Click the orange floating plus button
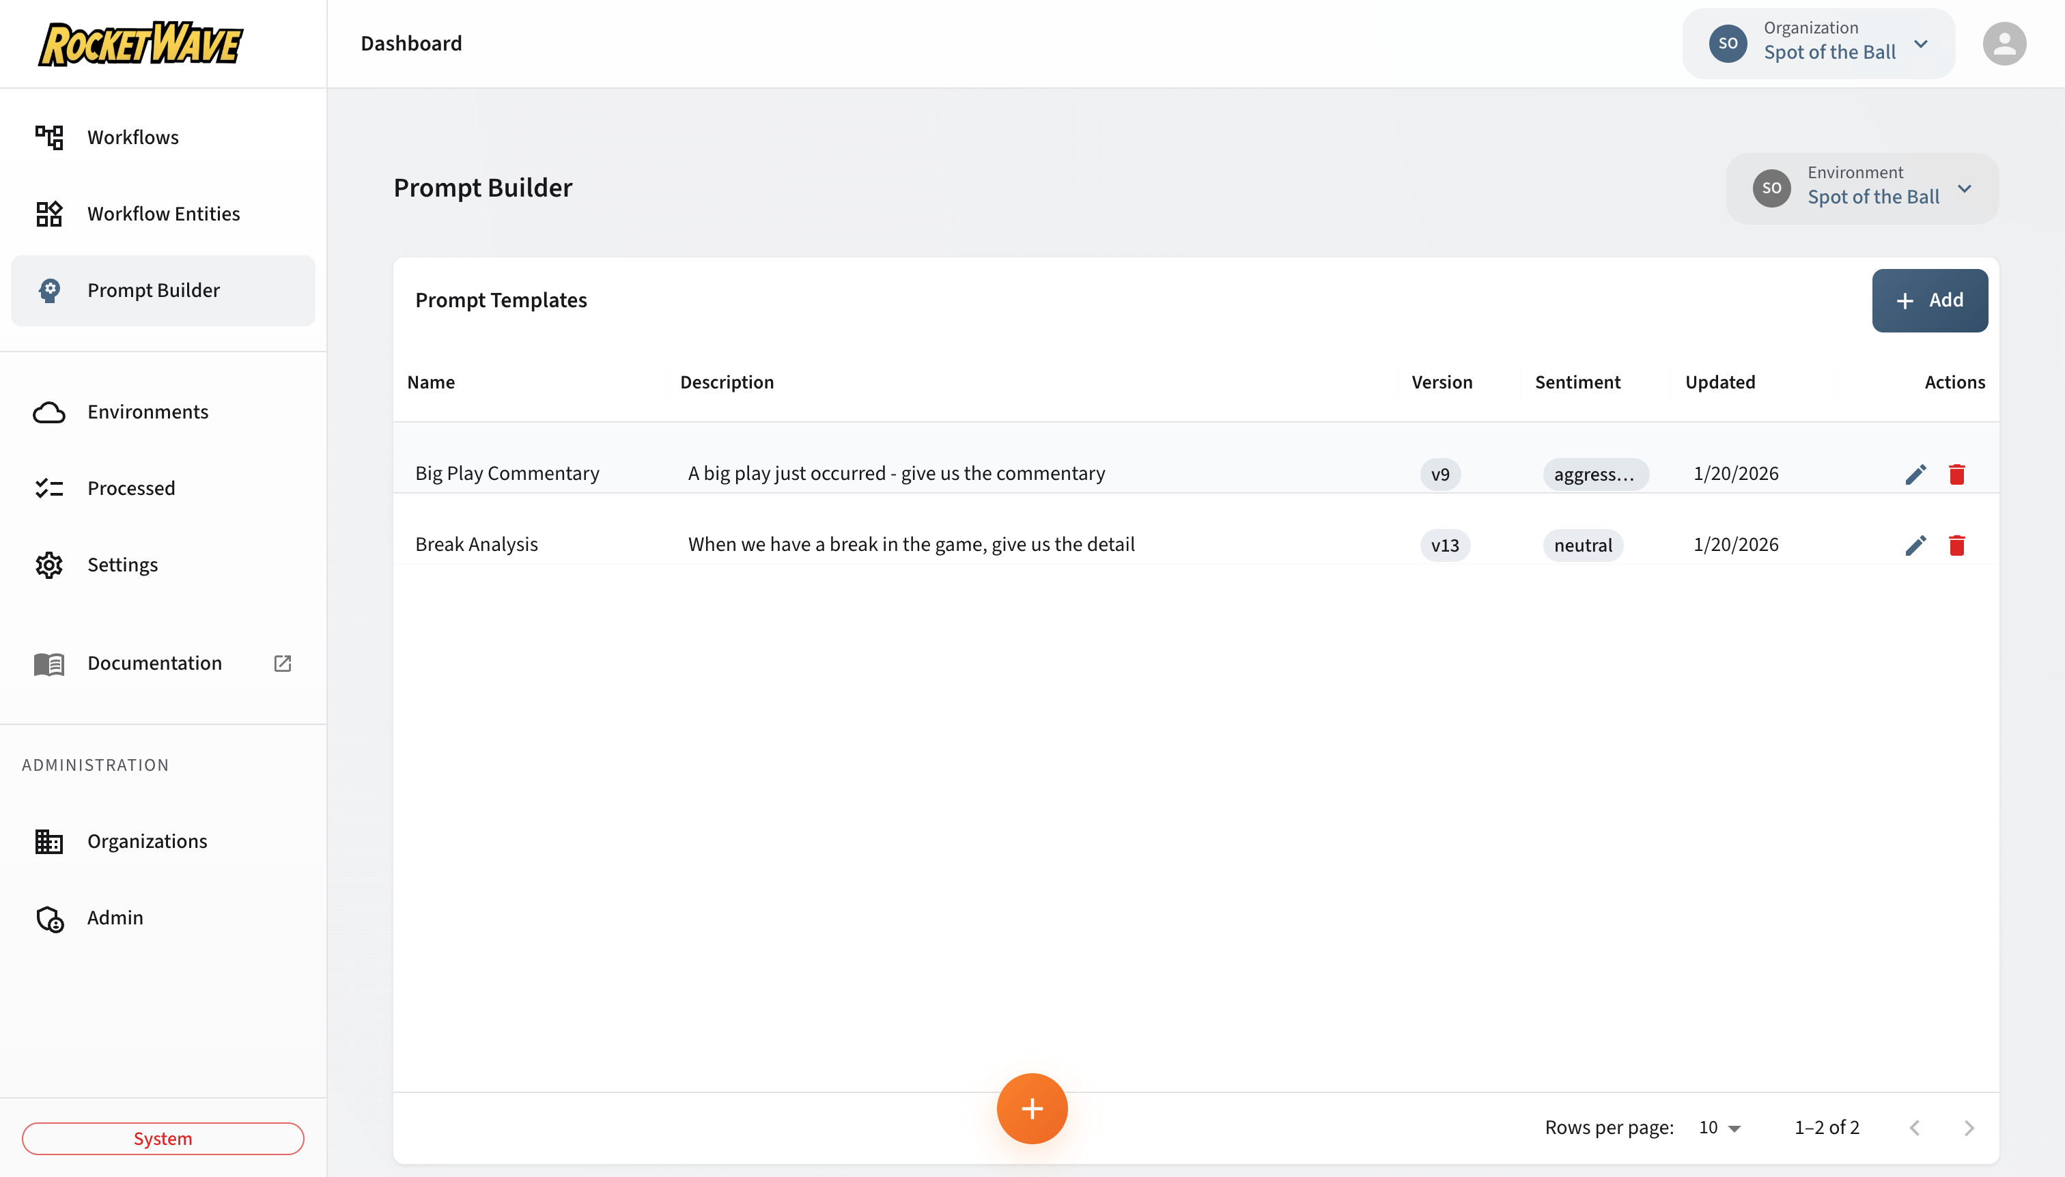 1032,1108
